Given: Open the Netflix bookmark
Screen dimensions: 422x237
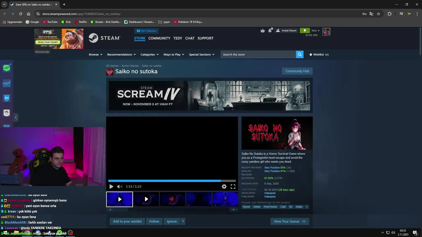Looking at the screenshot, I should tap(81, 22).
